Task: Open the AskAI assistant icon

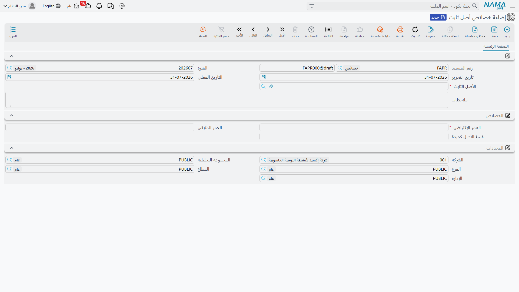Action: click(x=203, y=29)
